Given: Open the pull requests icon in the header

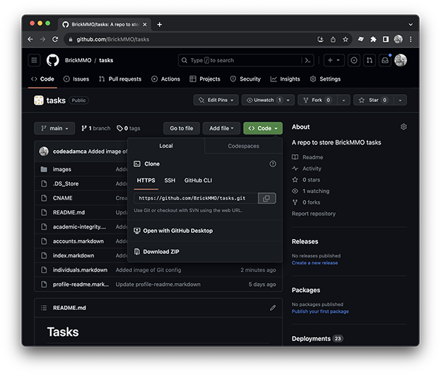Looking at the screenshot, I should point(370,60).
